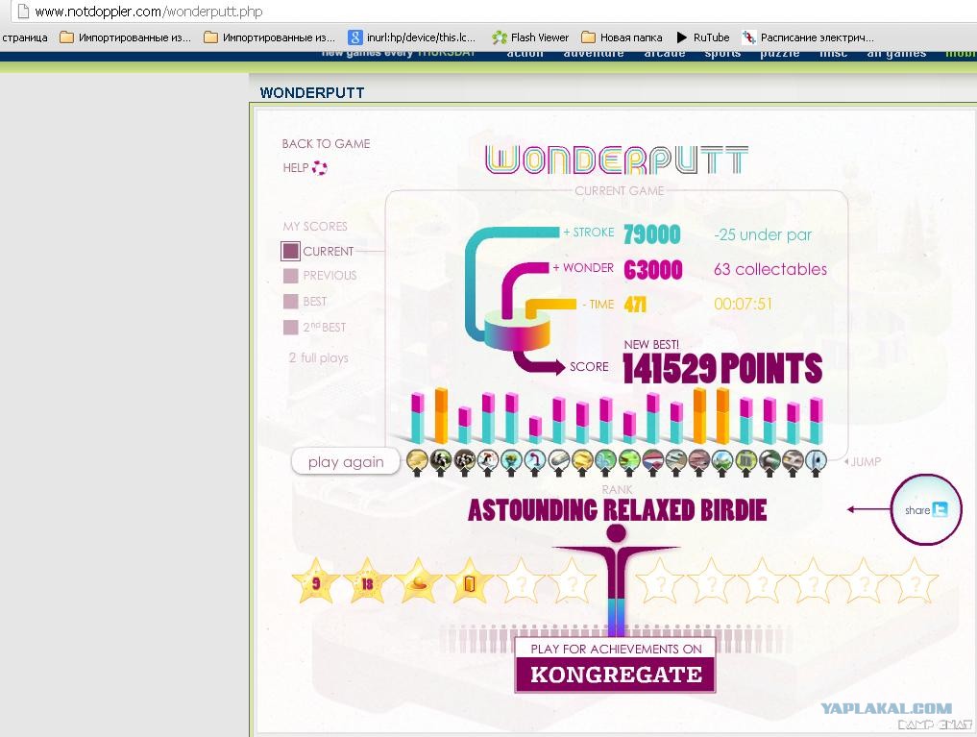Jump to hole 12 via its round icon
Image resolution: width=977 pixels, height=737 pixels.
click(x=676, y=460)
